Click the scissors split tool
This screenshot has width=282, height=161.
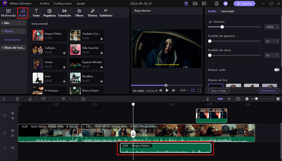(x=30, y=99)
